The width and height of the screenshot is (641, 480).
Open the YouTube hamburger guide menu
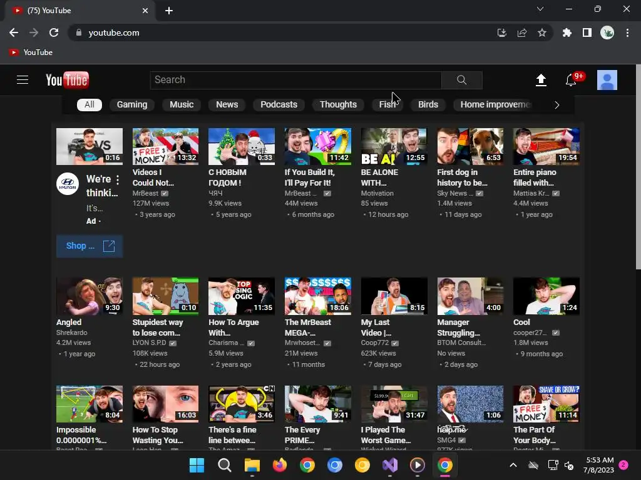[x=23, y=79]
